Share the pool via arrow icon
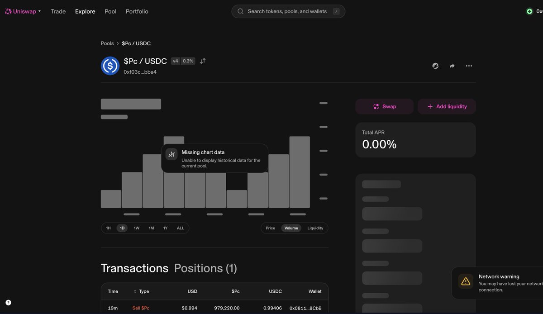The width and height of the screenshot is (543, 314). (452, 66)
